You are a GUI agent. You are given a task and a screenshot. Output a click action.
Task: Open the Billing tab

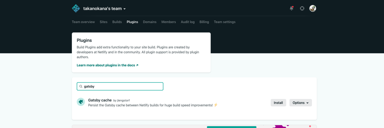click(x=204, y=22)
